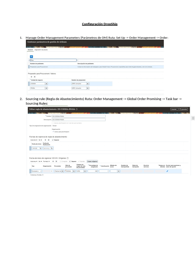
Task: Open the calendar picker for Fecha de inicio
Action: 40,148
